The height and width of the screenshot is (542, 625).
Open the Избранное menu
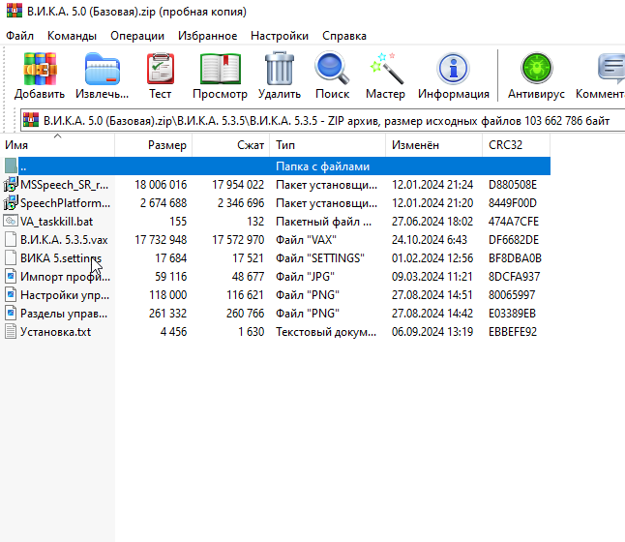(x=207, y=36)
